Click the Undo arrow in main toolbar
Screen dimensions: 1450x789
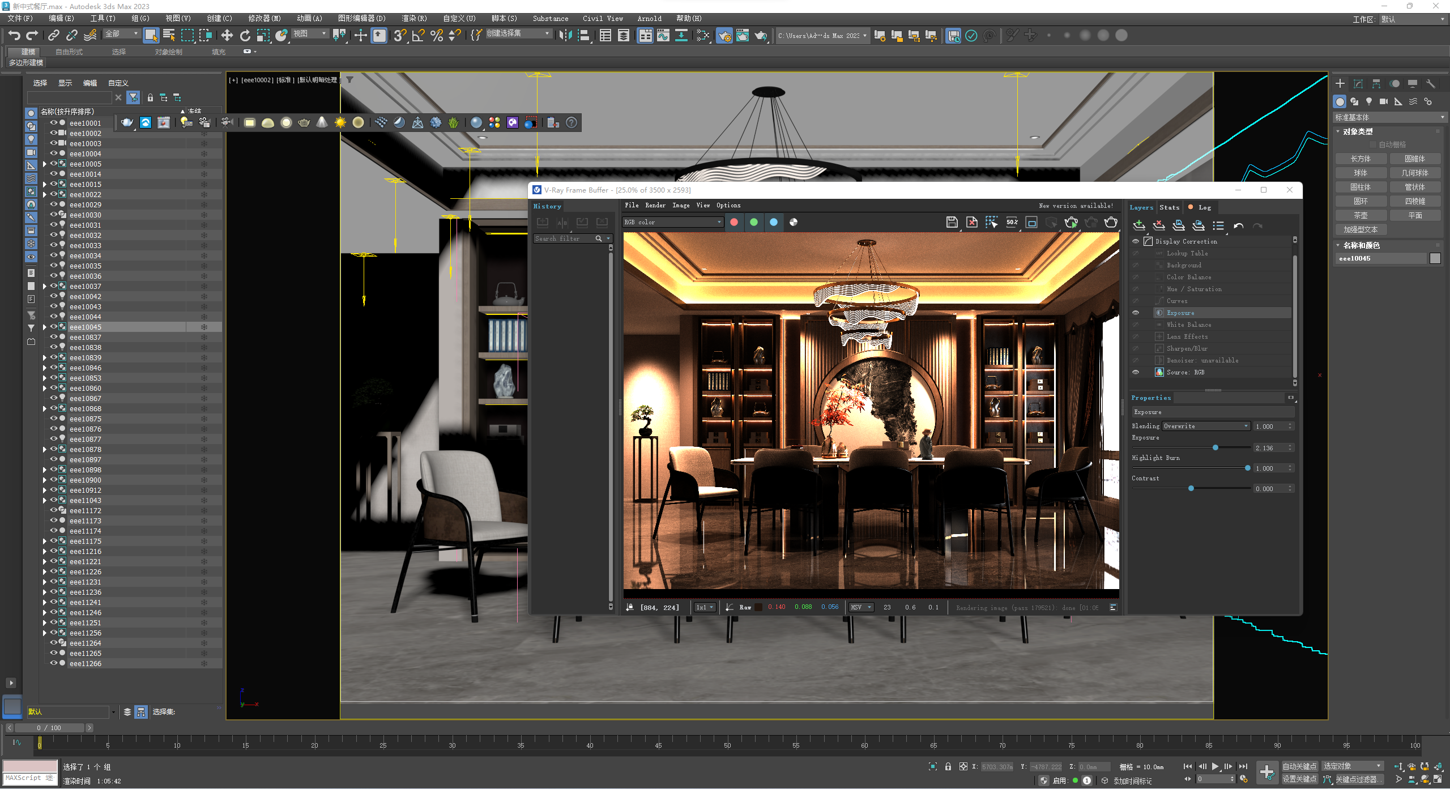14,36
